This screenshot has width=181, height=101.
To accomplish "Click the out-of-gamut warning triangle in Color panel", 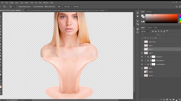I will pyautogui.click(x=142, y=22).
